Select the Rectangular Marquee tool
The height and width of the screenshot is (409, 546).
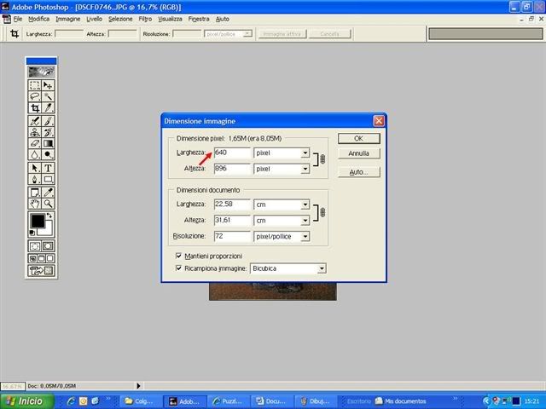coord(34,85)
